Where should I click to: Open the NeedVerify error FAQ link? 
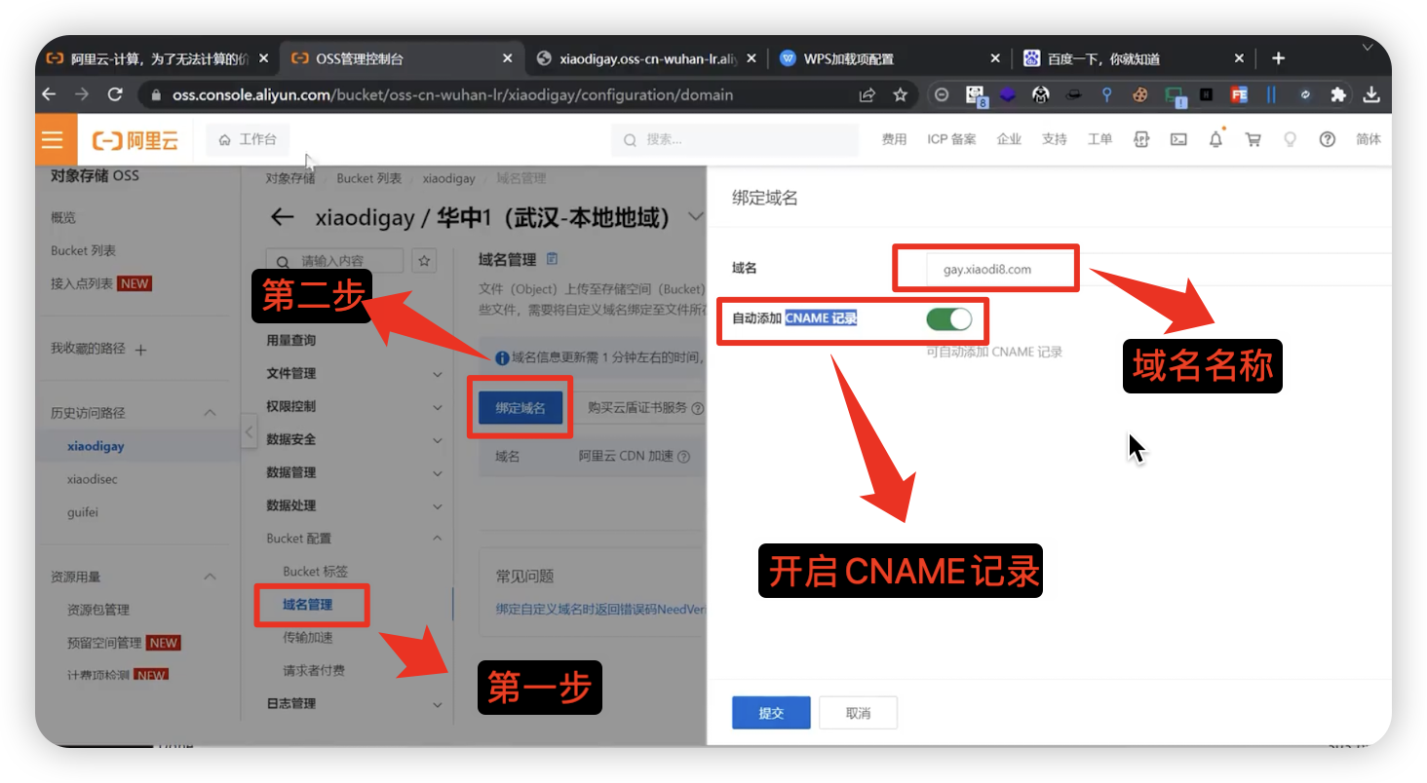coord(600,609)
